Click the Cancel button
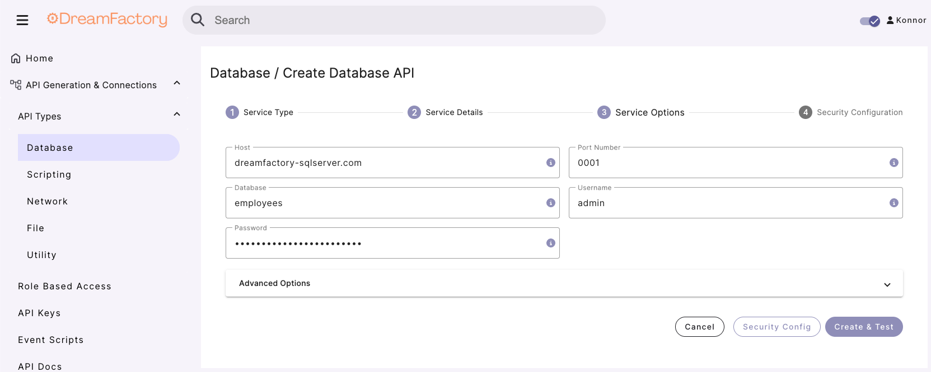Image resolution: width=931 pixels, height=372 pixels. click(700, 327)
